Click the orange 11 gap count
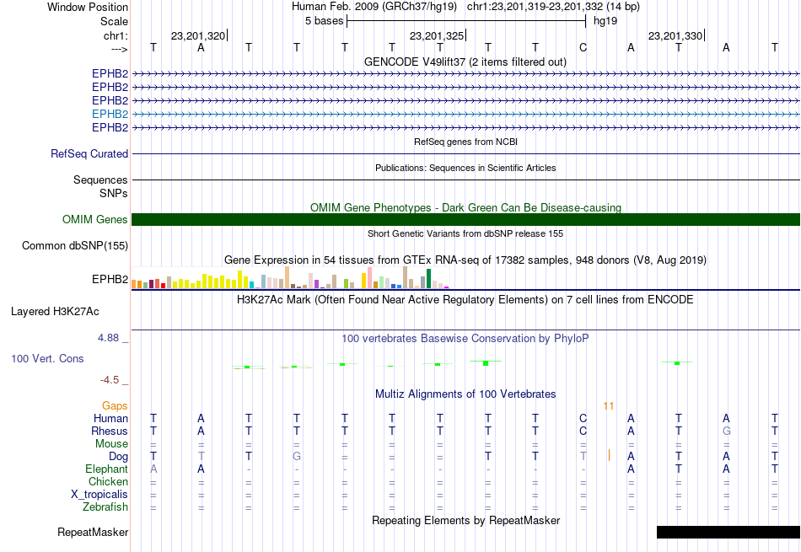The width and height of the screenshot is (801, 552). tap(608, 406)
